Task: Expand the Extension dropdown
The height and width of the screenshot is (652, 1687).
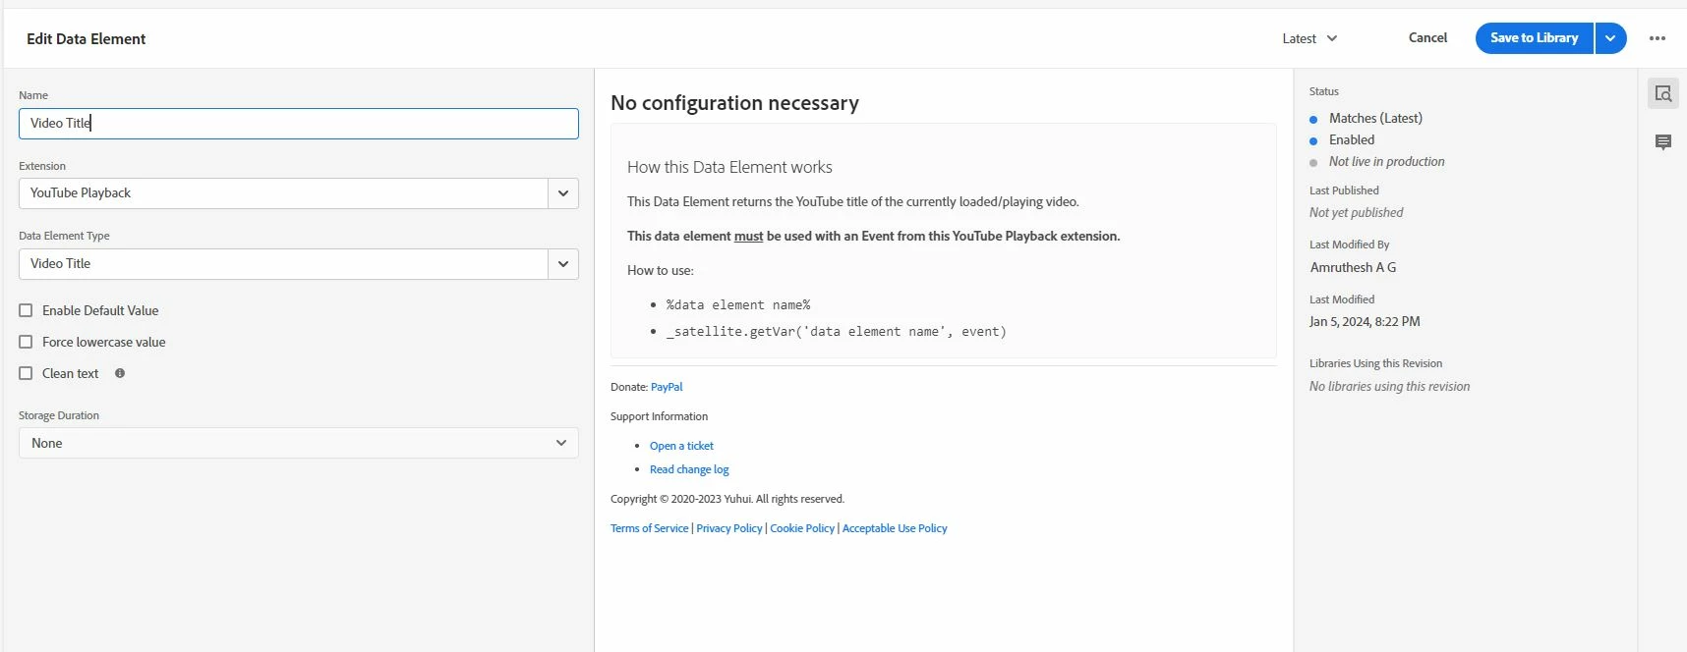Action: point(562,193)
